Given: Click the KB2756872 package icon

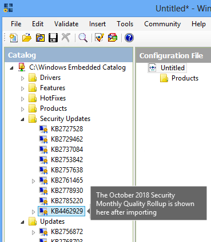Looking at the screenshot, I should pos(43,232).
